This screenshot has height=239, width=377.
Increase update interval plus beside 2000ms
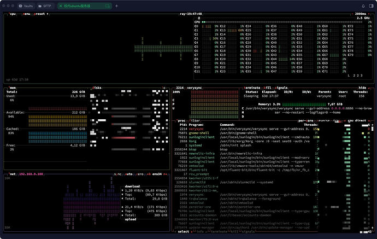coord(369,14)
